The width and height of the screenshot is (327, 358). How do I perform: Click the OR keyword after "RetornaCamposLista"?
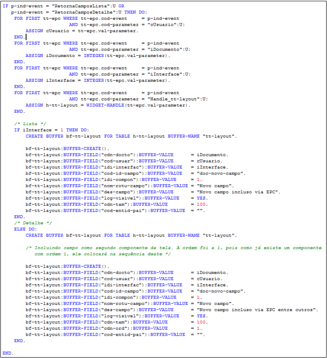[x=122, y=6]
